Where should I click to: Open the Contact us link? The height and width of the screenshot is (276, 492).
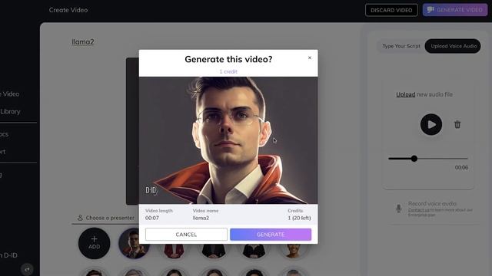coord(418,210)
